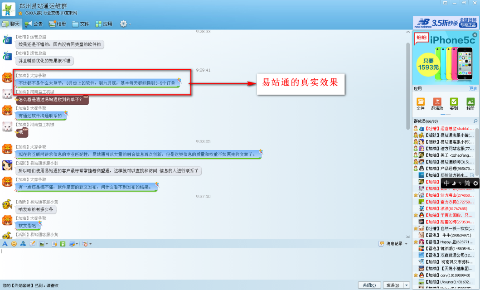Open the 文件 app in sidebar
Screen dimensions: 480x290
(420, 104)
